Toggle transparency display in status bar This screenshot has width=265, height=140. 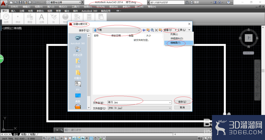91,138
